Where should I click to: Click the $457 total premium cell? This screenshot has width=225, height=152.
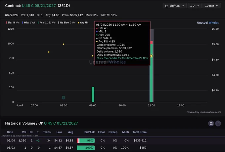(x=143, y=148)
